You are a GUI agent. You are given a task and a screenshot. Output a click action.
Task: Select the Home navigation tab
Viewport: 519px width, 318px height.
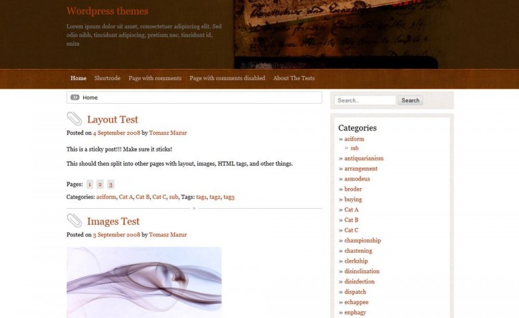click(78, 78)
